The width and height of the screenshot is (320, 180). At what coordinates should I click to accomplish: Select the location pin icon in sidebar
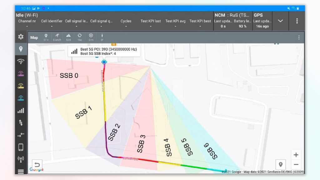tap(21, 49)
